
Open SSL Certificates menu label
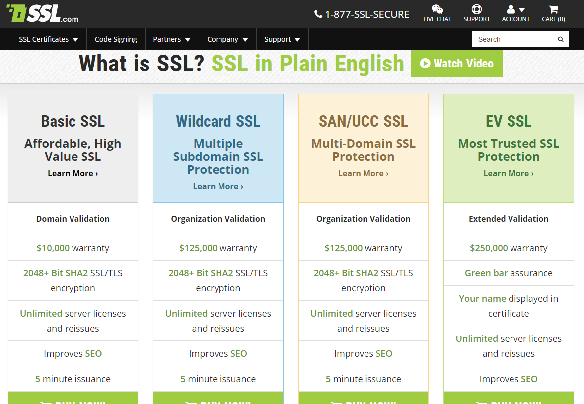[44, 39]
